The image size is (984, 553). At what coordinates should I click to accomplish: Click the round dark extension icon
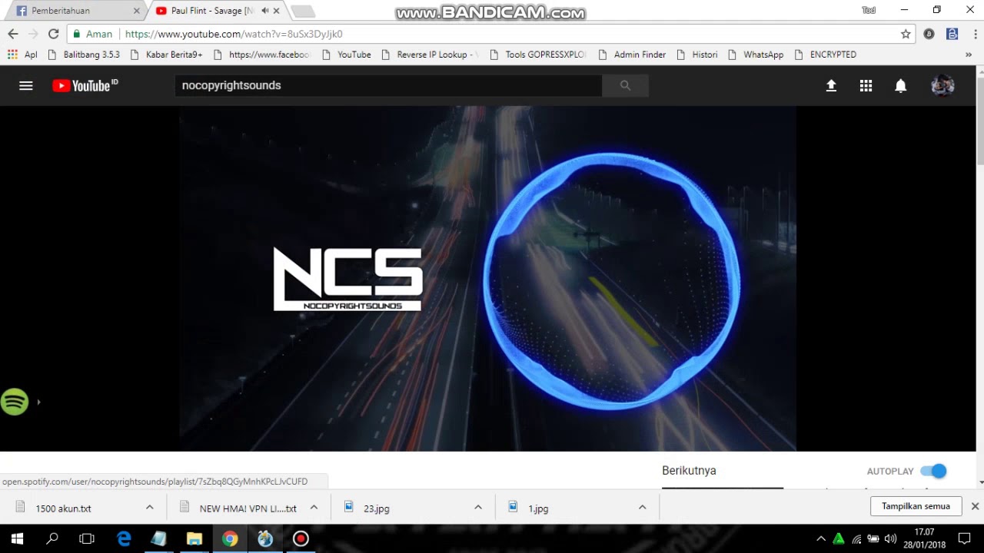coord(929,34)
